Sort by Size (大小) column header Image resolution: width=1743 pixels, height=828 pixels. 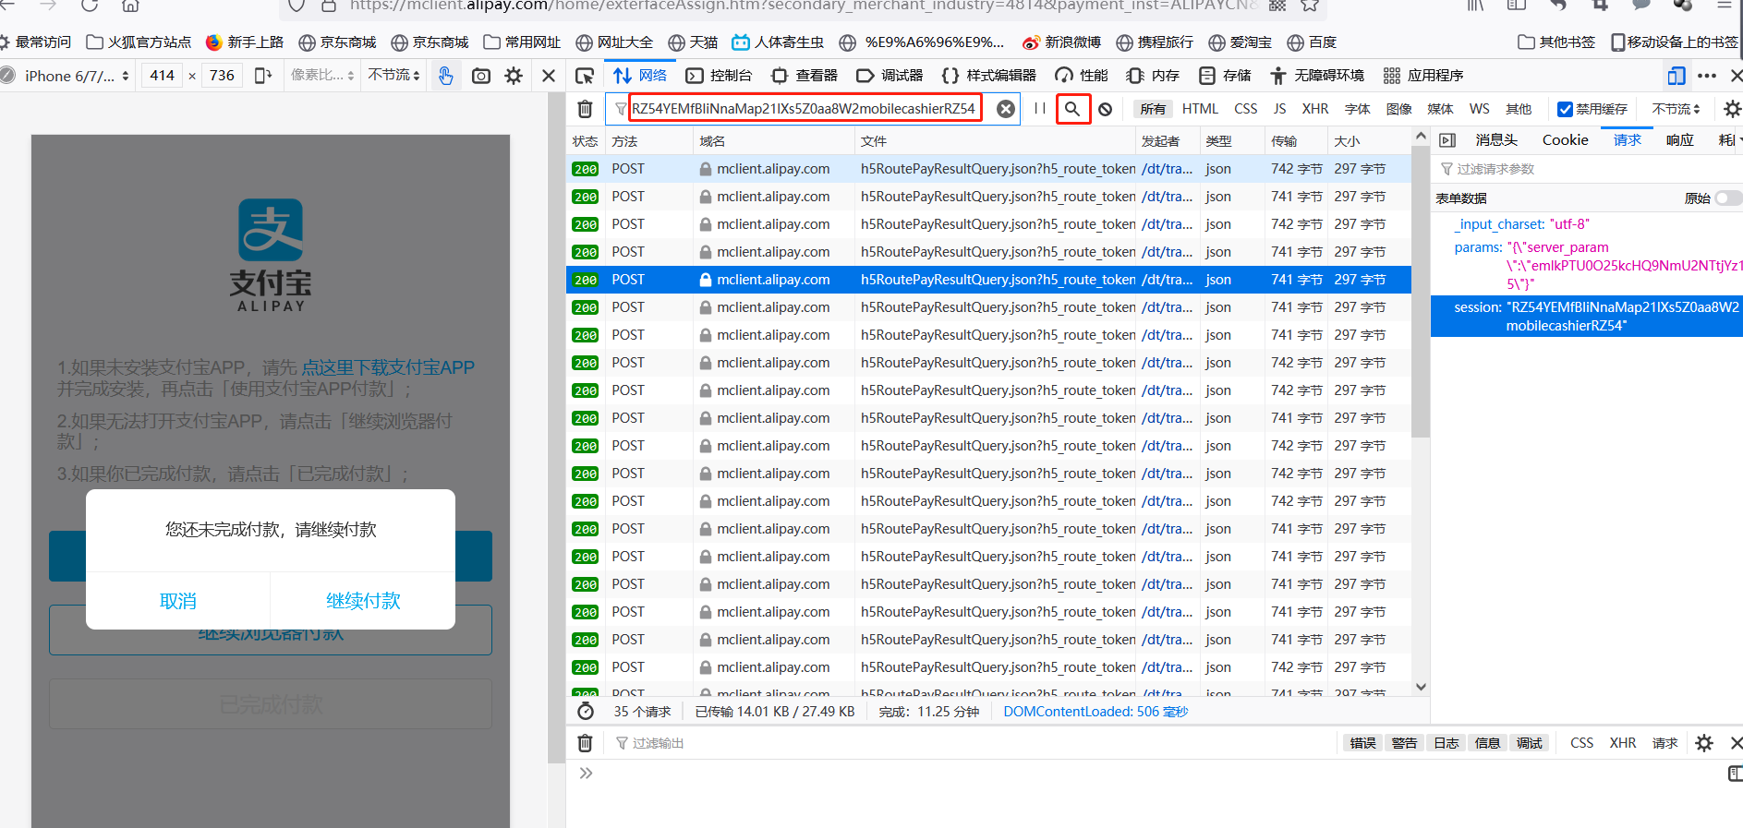1369,141
